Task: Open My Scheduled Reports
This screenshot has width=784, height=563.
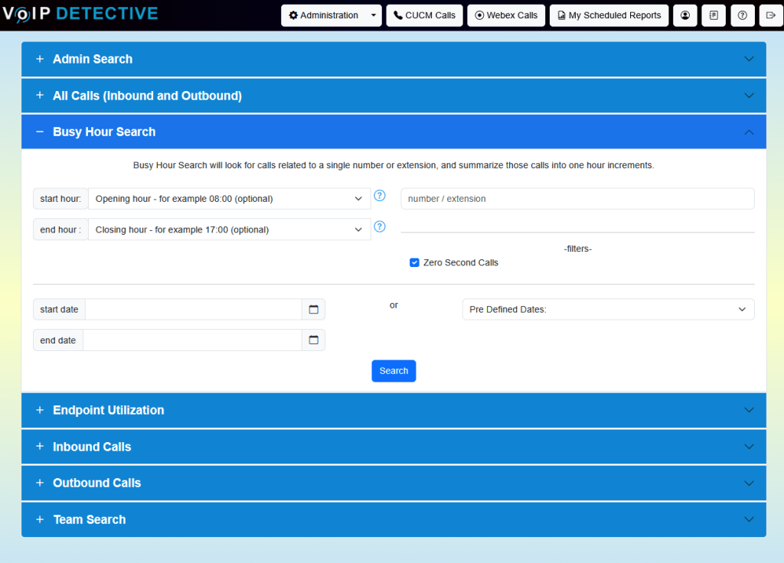Action: tap(609, 15)
